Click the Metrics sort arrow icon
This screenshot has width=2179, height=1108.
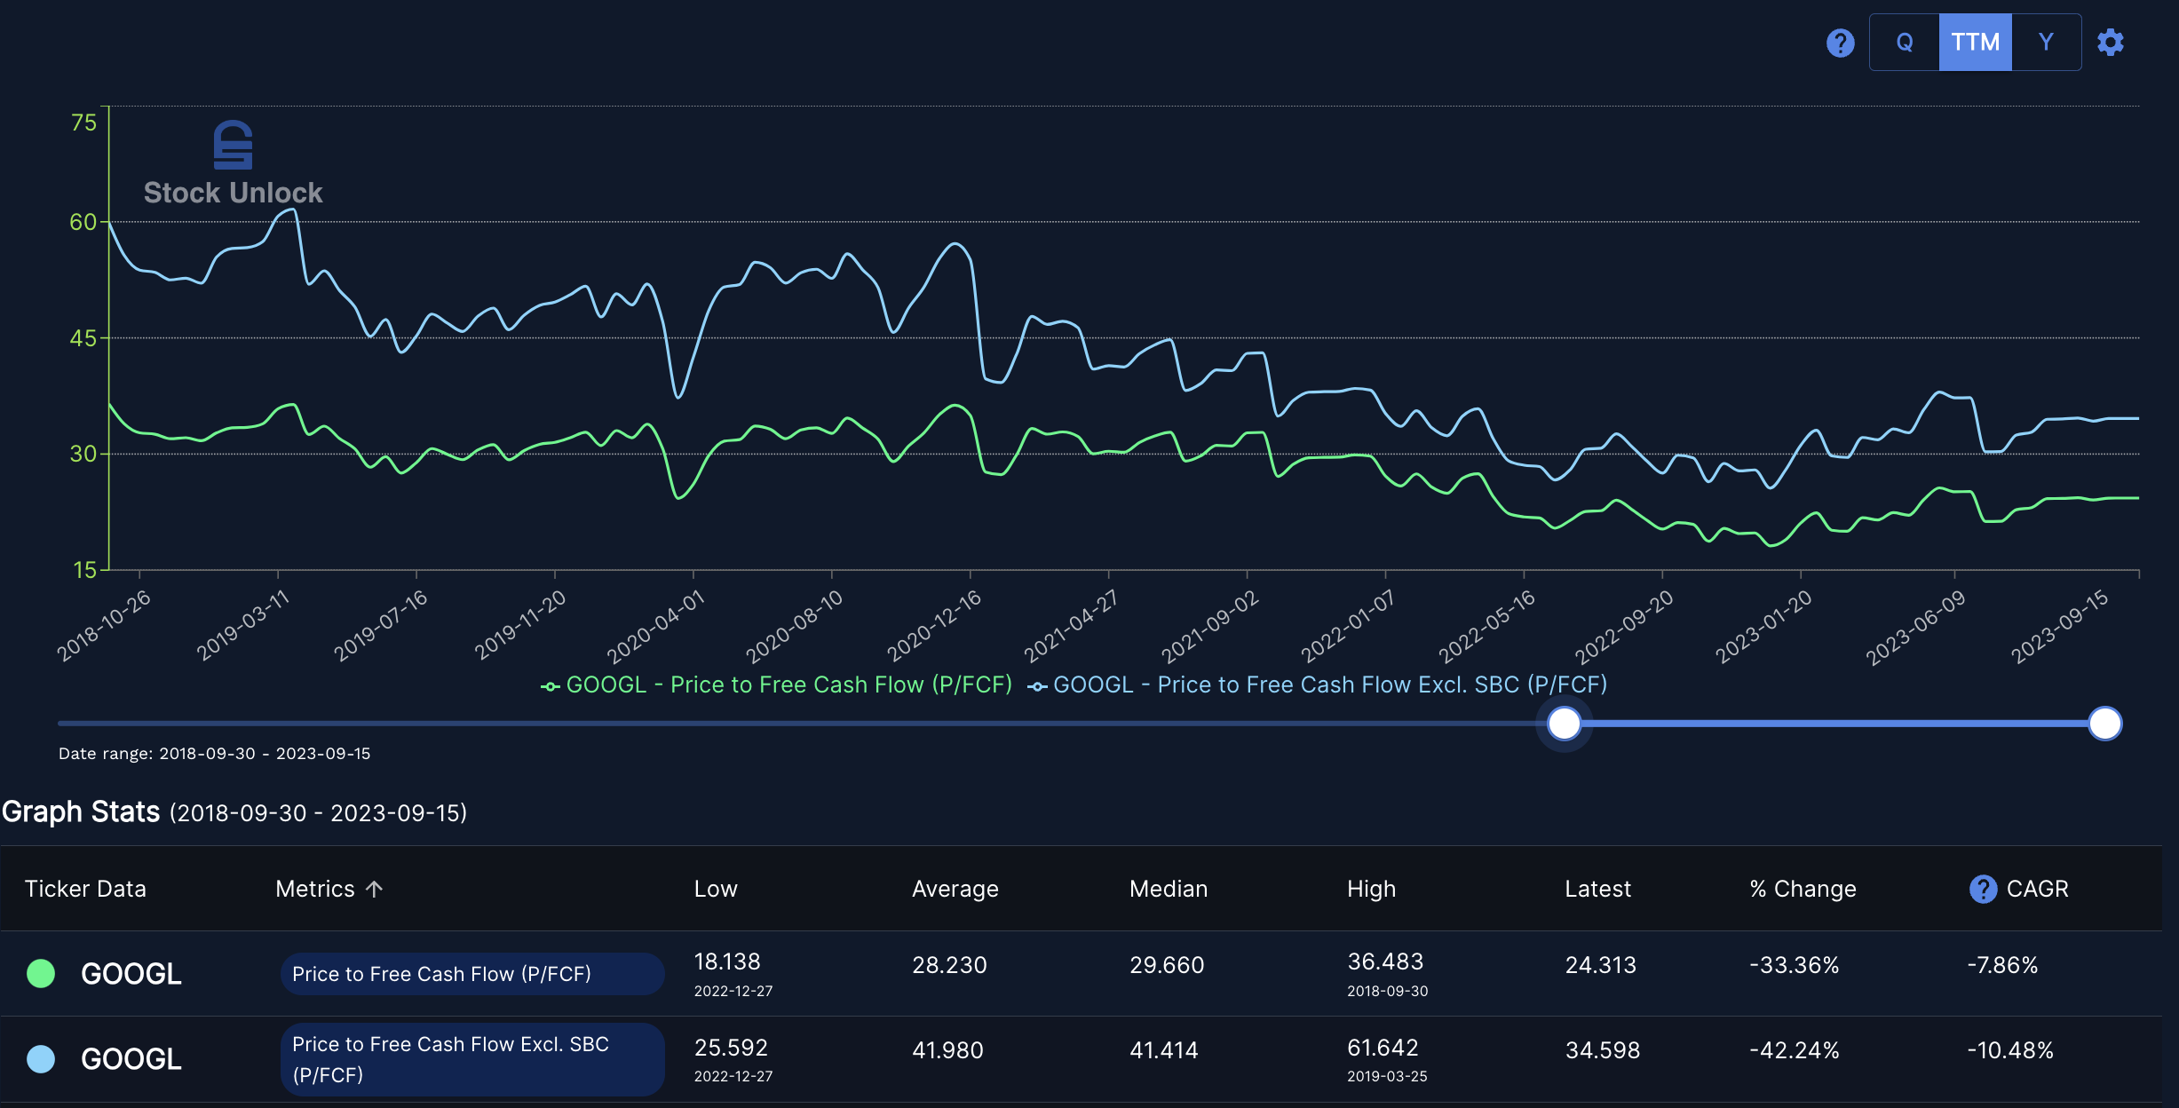tap(374, 889)
